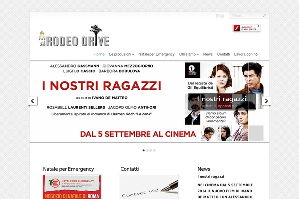
Task: Go to the Home menu item
Action: click(x=99, y=54)
